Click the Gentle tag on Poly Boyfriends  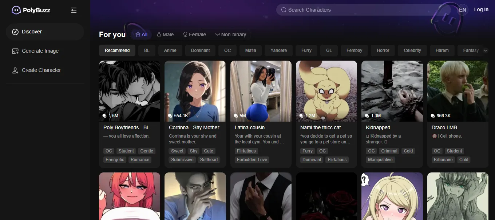pyautogui.click(x=147, y=151)
